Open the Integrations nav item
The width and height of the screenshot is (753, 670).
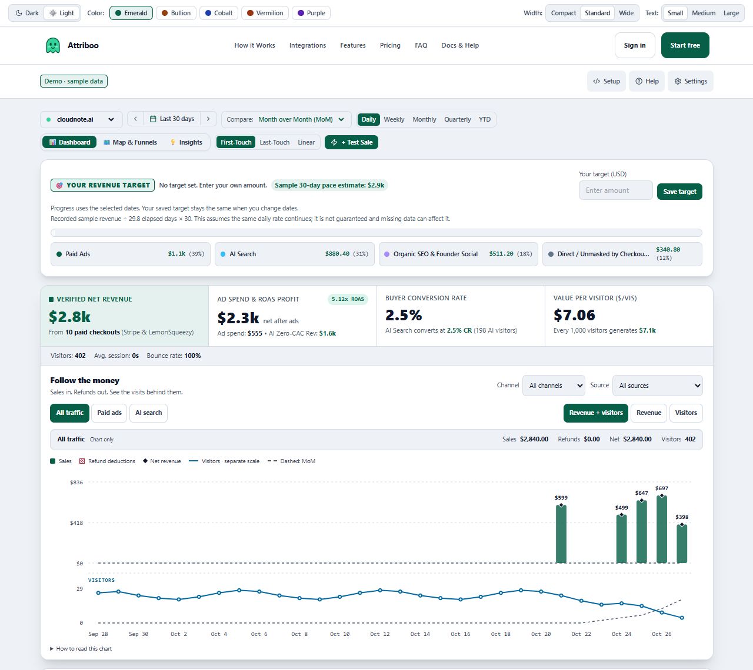tap(308, 45)
